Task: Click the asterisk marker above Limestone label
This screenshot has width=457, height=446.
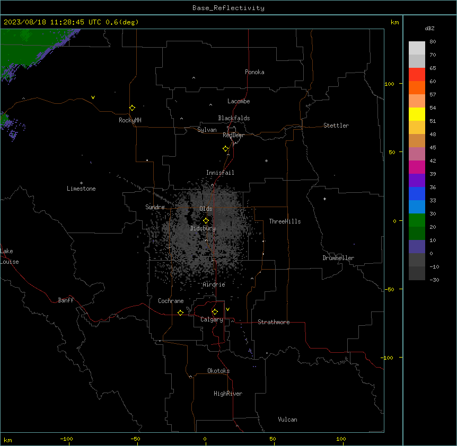Action: (81, 183)
